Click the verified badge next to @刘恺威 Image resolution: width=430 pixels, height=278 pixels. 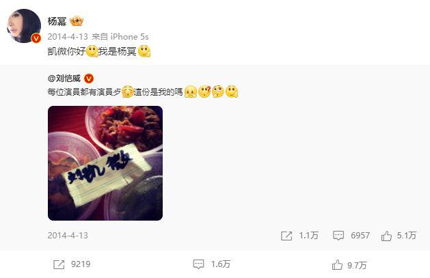click(89, 79)
